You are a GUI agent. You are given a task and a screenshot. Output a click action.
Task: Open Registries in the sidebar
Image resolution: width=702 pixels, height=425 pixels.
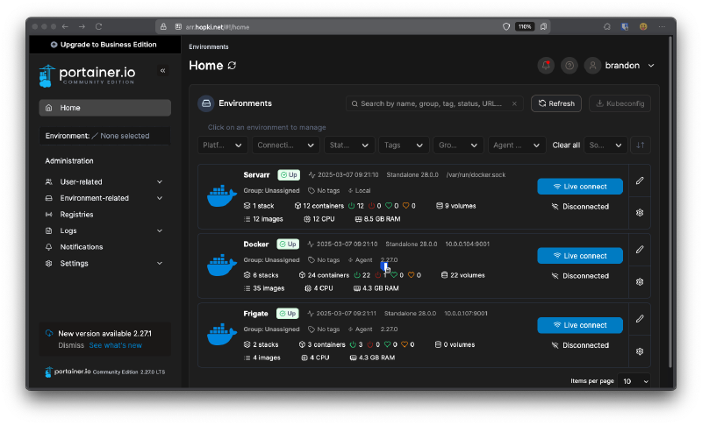pos(76,215)
